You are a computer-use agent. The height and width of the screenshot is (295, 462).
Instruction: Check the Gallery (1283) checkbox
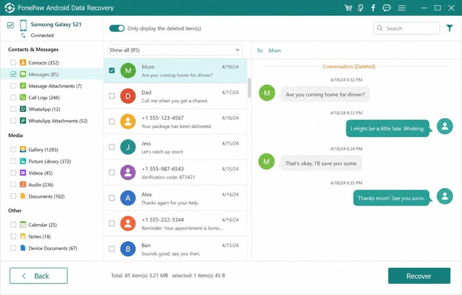tap(13, 149)
